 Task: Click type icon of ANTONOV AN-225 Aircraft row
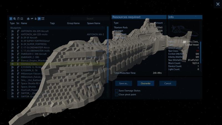[x=12, y=31]
